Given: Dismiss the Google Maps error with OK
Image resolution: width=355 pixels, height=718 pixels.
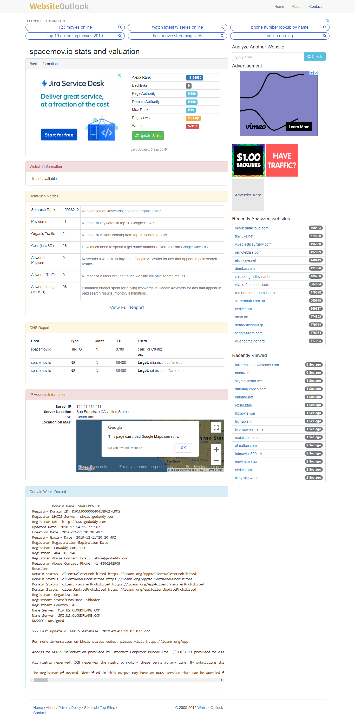Looking at the screenshot, I should click(x=183, y=448).
